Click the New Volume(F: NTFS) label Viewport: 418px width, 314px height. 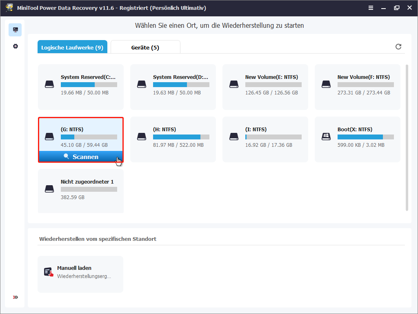[x=364, y=77]
